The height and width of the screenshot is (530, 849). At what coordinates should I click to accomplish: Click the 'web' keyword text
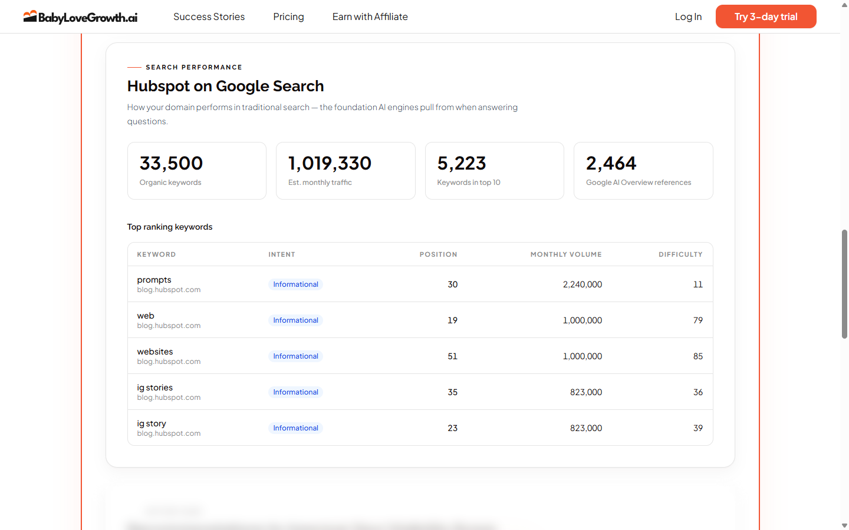point(146,316)
